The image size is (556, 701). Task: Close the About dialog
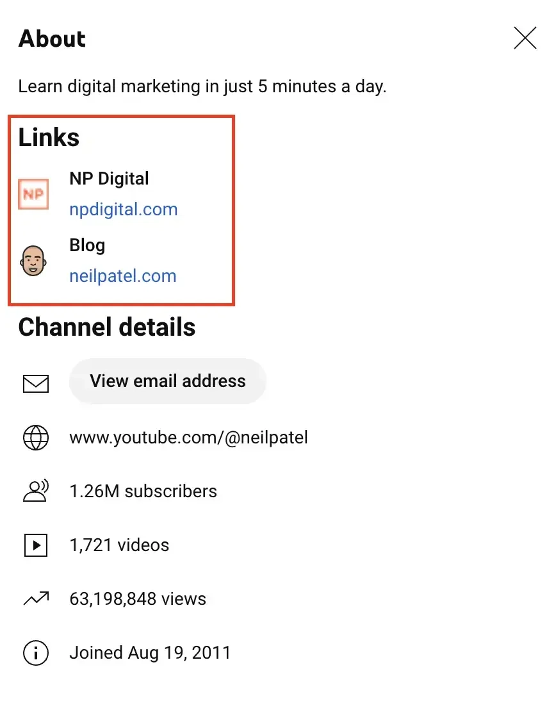pyautogui.click(x=525, y=39)
